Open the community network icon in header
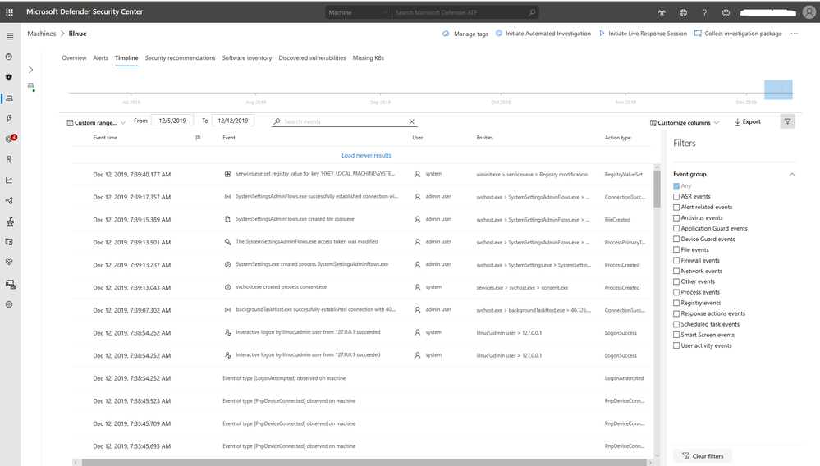 click(x=662, y=12)
